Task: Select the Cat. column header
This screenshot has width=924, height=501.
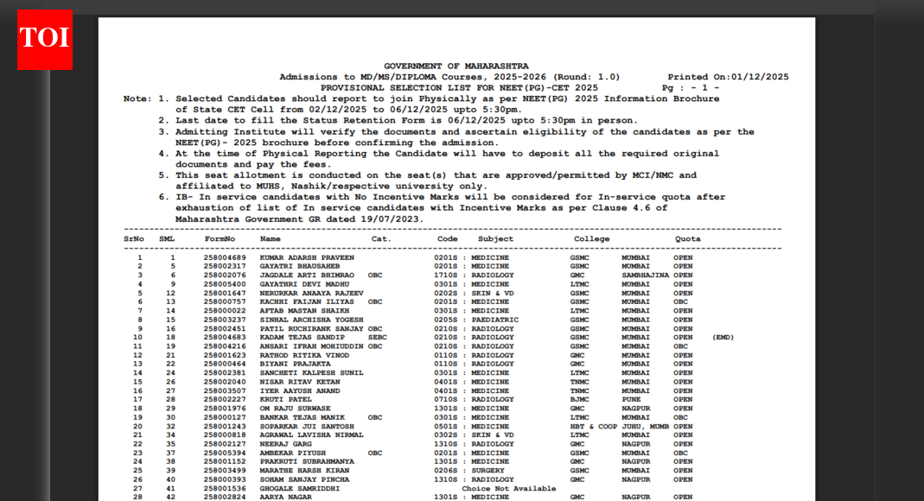Action: [x=380, y=239]
